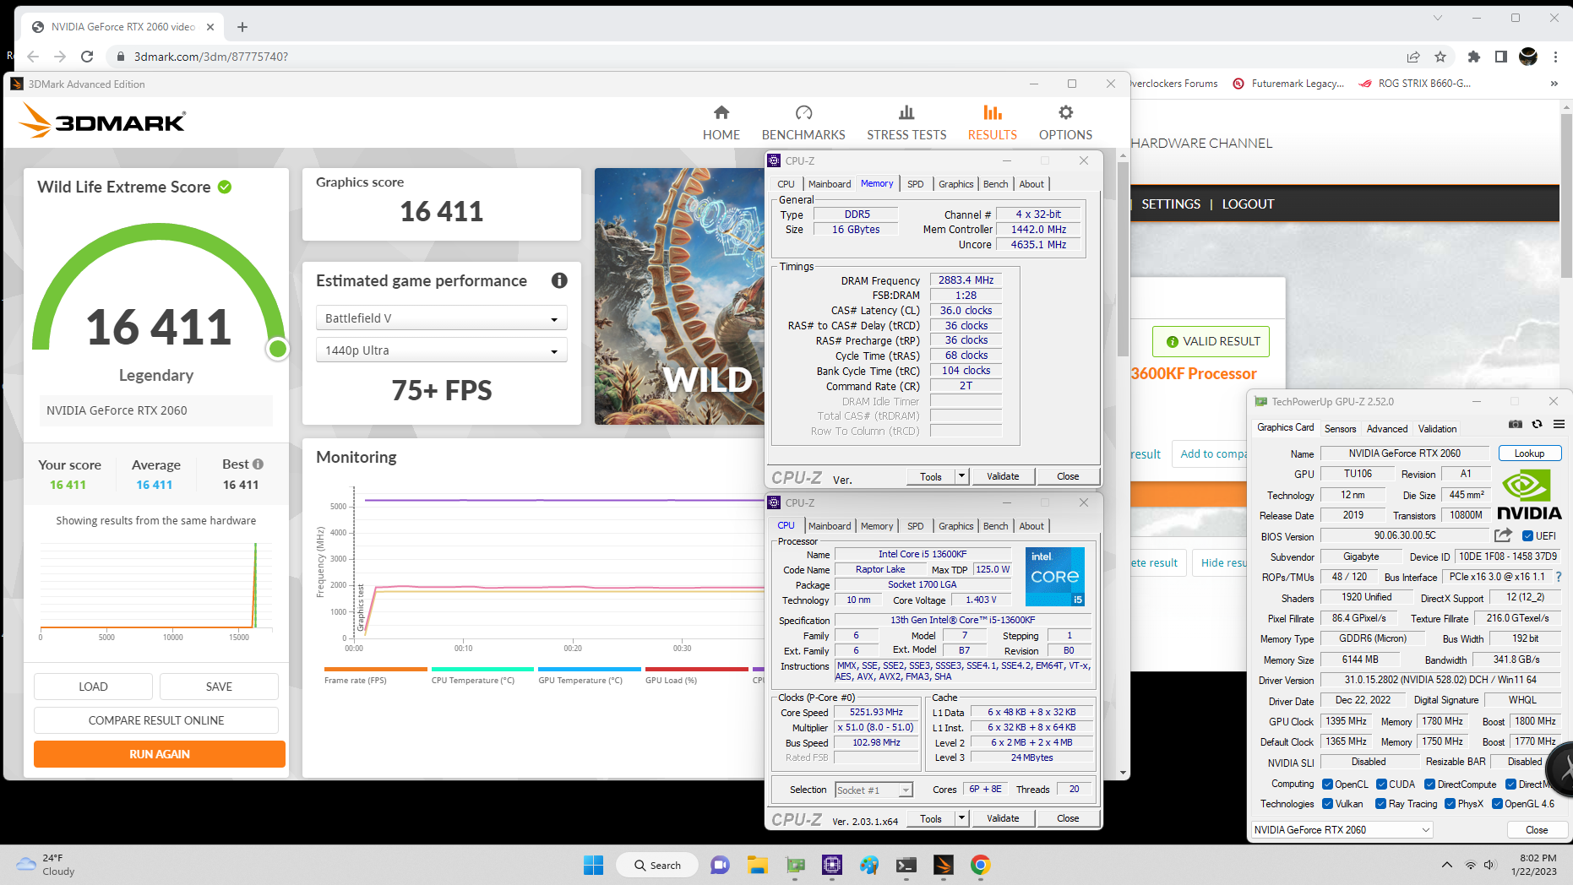Screen dimensions: 1573x885
Task: Click the Wild Life benchmark thumbnail image
Action: [679, 296]
